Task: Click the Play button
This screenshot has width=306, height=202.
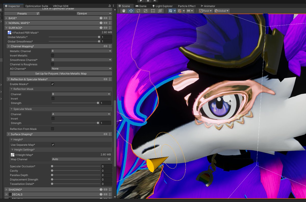Action: click(141, 1)
